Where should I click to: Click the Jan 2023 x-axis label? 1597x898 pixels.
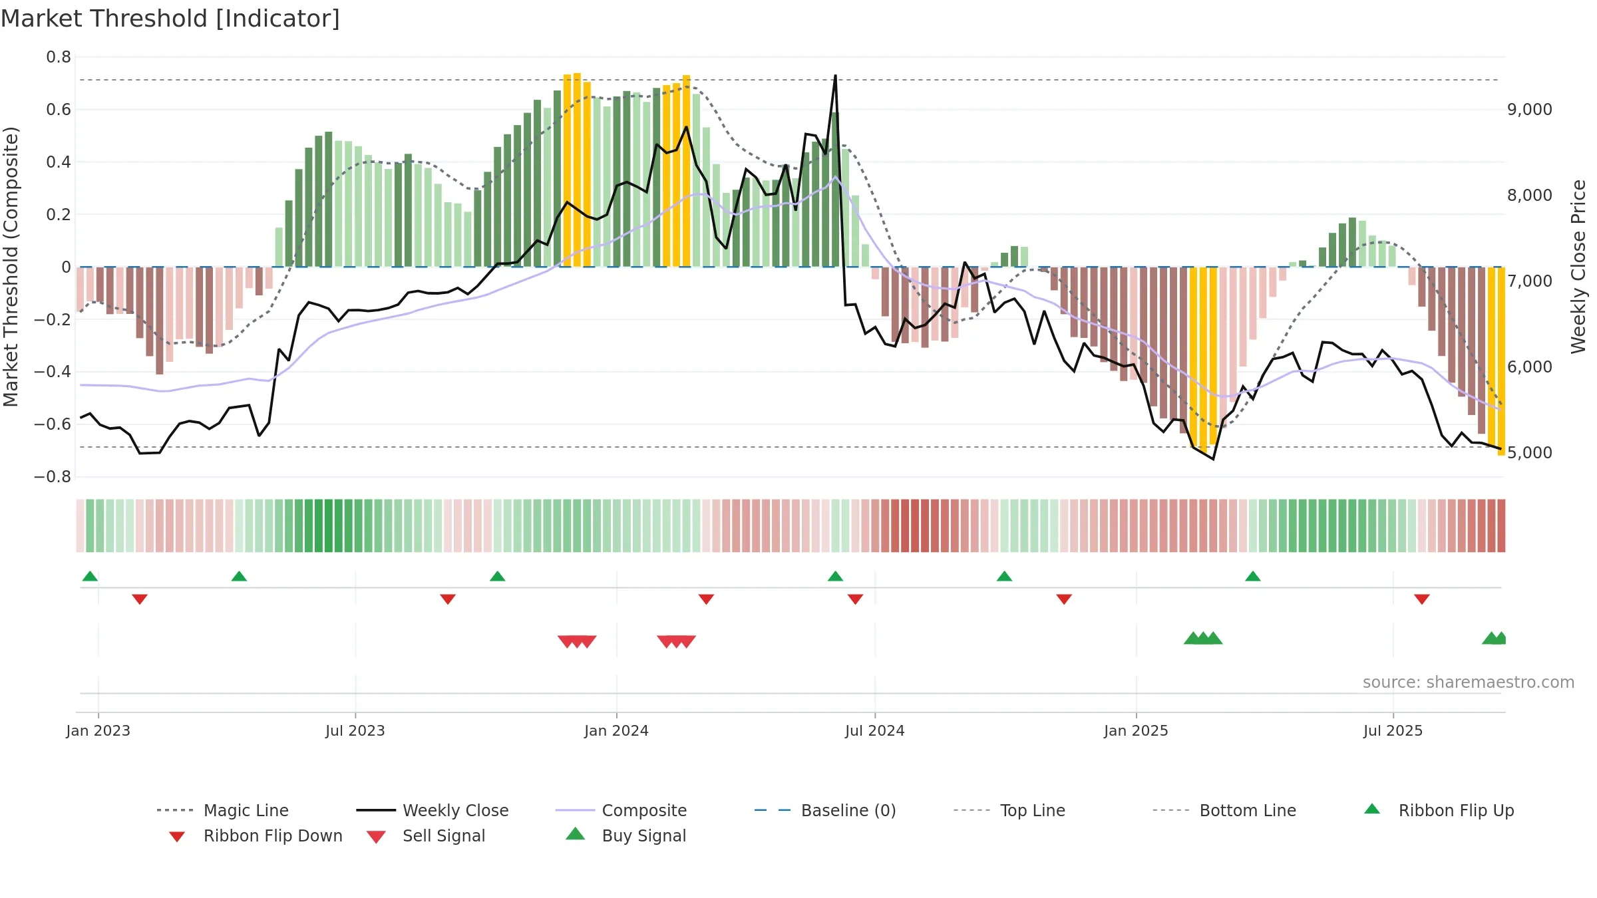(98, 730)
